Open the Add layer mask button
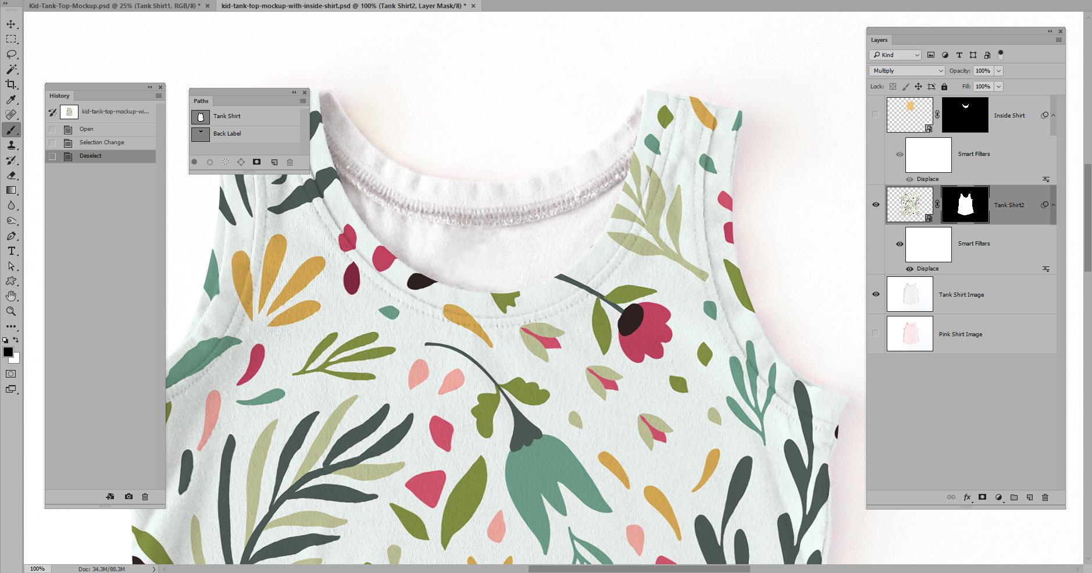Viewport: 1092px width, 573px height. click(x=982, y=497)
